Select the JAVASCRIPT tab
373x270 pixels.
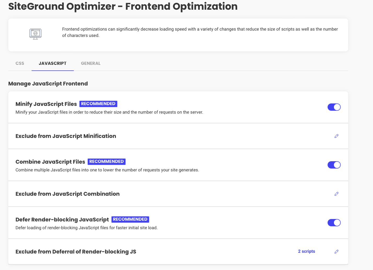[53, 63]
